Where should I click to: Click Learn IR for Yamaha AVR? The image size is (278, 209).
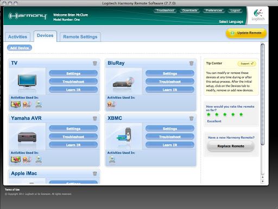73,145
